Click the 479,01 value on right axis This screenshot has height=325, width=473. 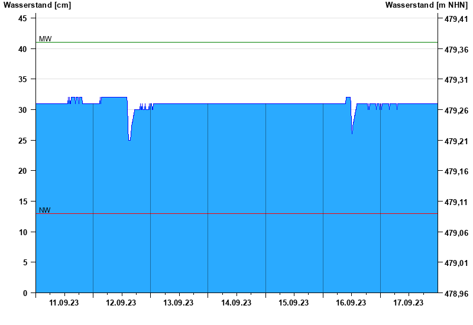456,263
